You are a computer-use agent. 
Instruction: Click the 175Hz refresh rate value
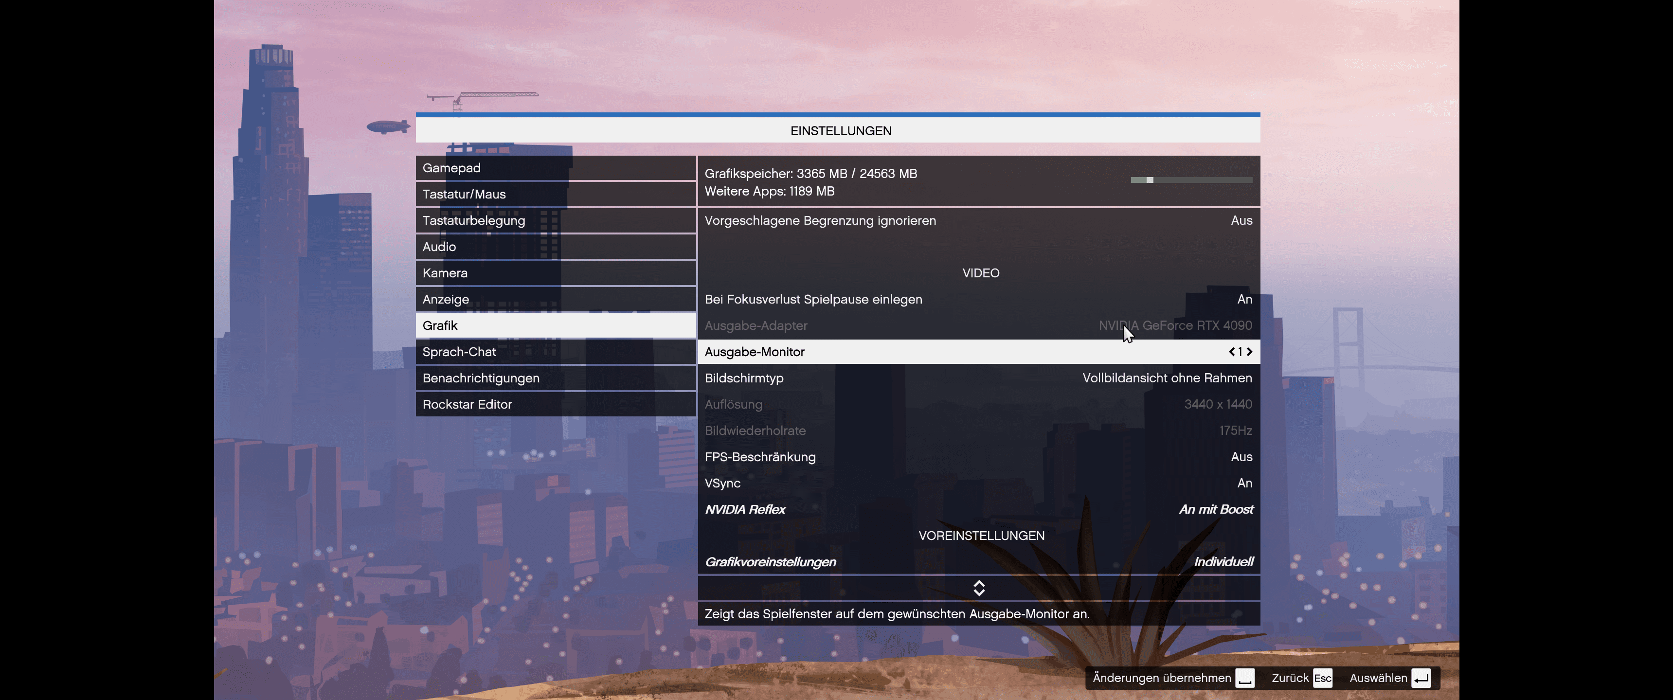coord(1236,431)
